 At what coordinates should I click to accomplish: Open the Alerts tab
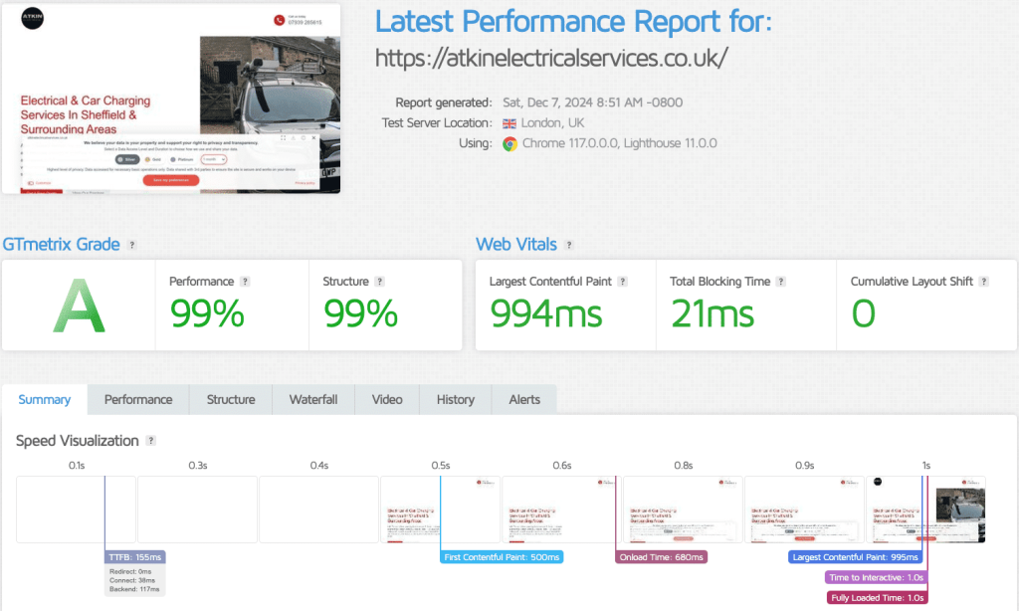[x=524, y=400]
